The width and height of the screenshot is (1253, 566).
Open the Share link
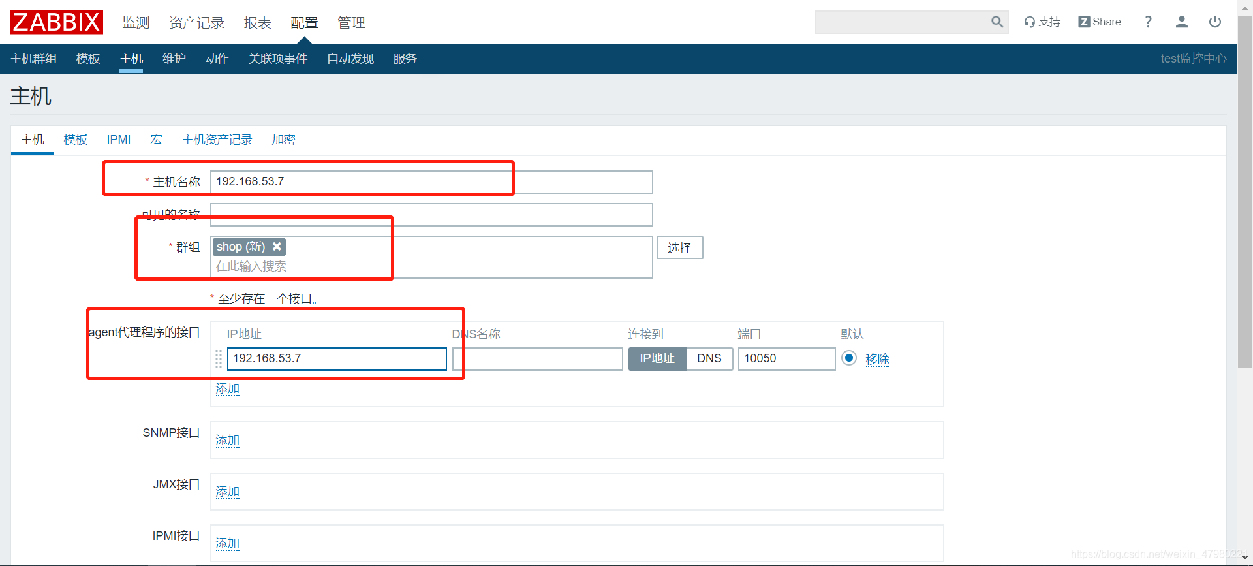[1100, 22]
